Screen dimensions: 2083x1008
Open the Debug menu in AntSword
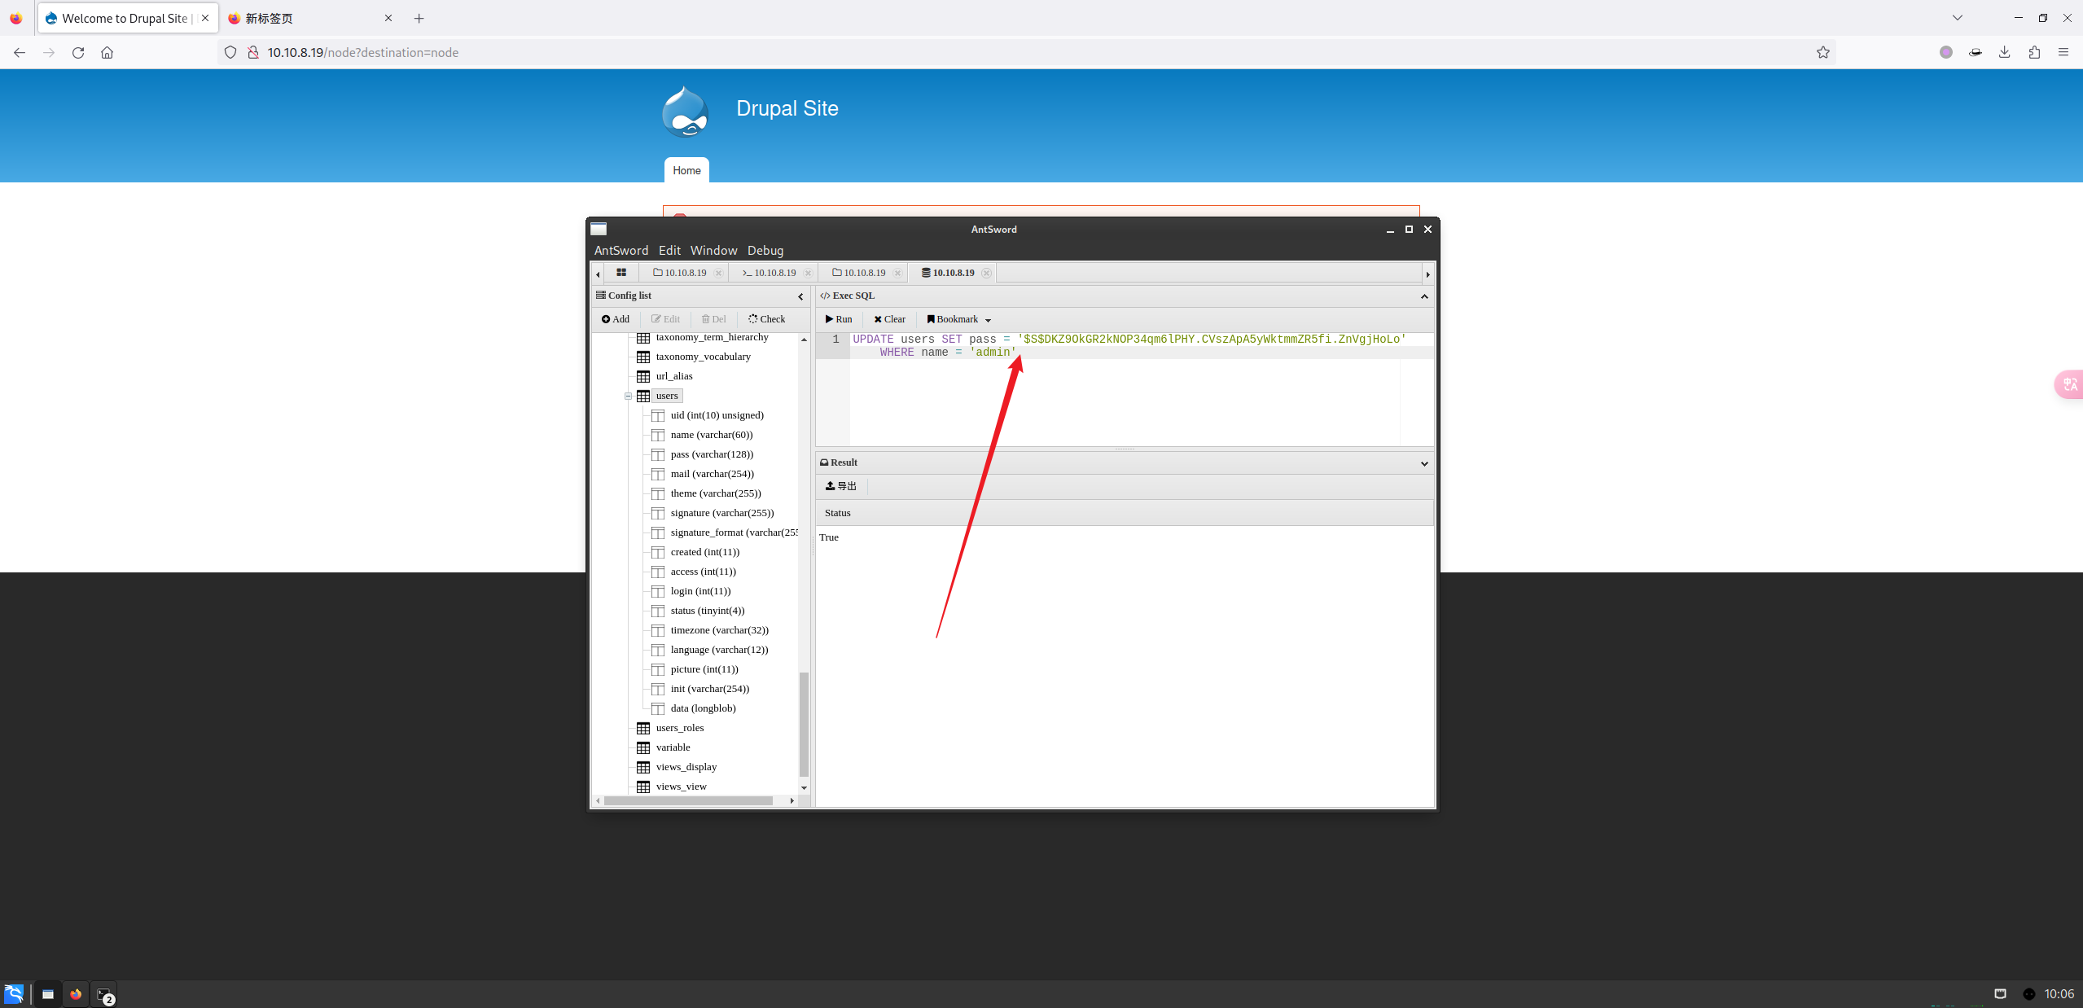[765, 251]
